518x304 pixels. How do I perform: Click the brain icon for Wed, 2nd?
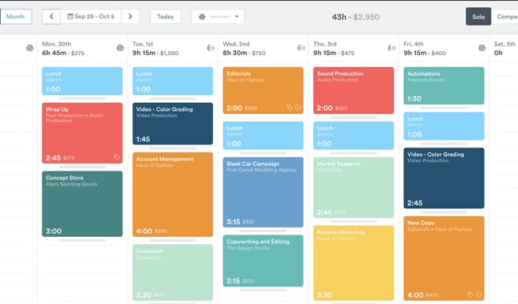click(x=301, y=48)
